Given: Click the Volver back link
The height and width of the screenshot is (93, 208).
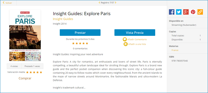Looking at the screenshot, I should (x=8, y=3).
